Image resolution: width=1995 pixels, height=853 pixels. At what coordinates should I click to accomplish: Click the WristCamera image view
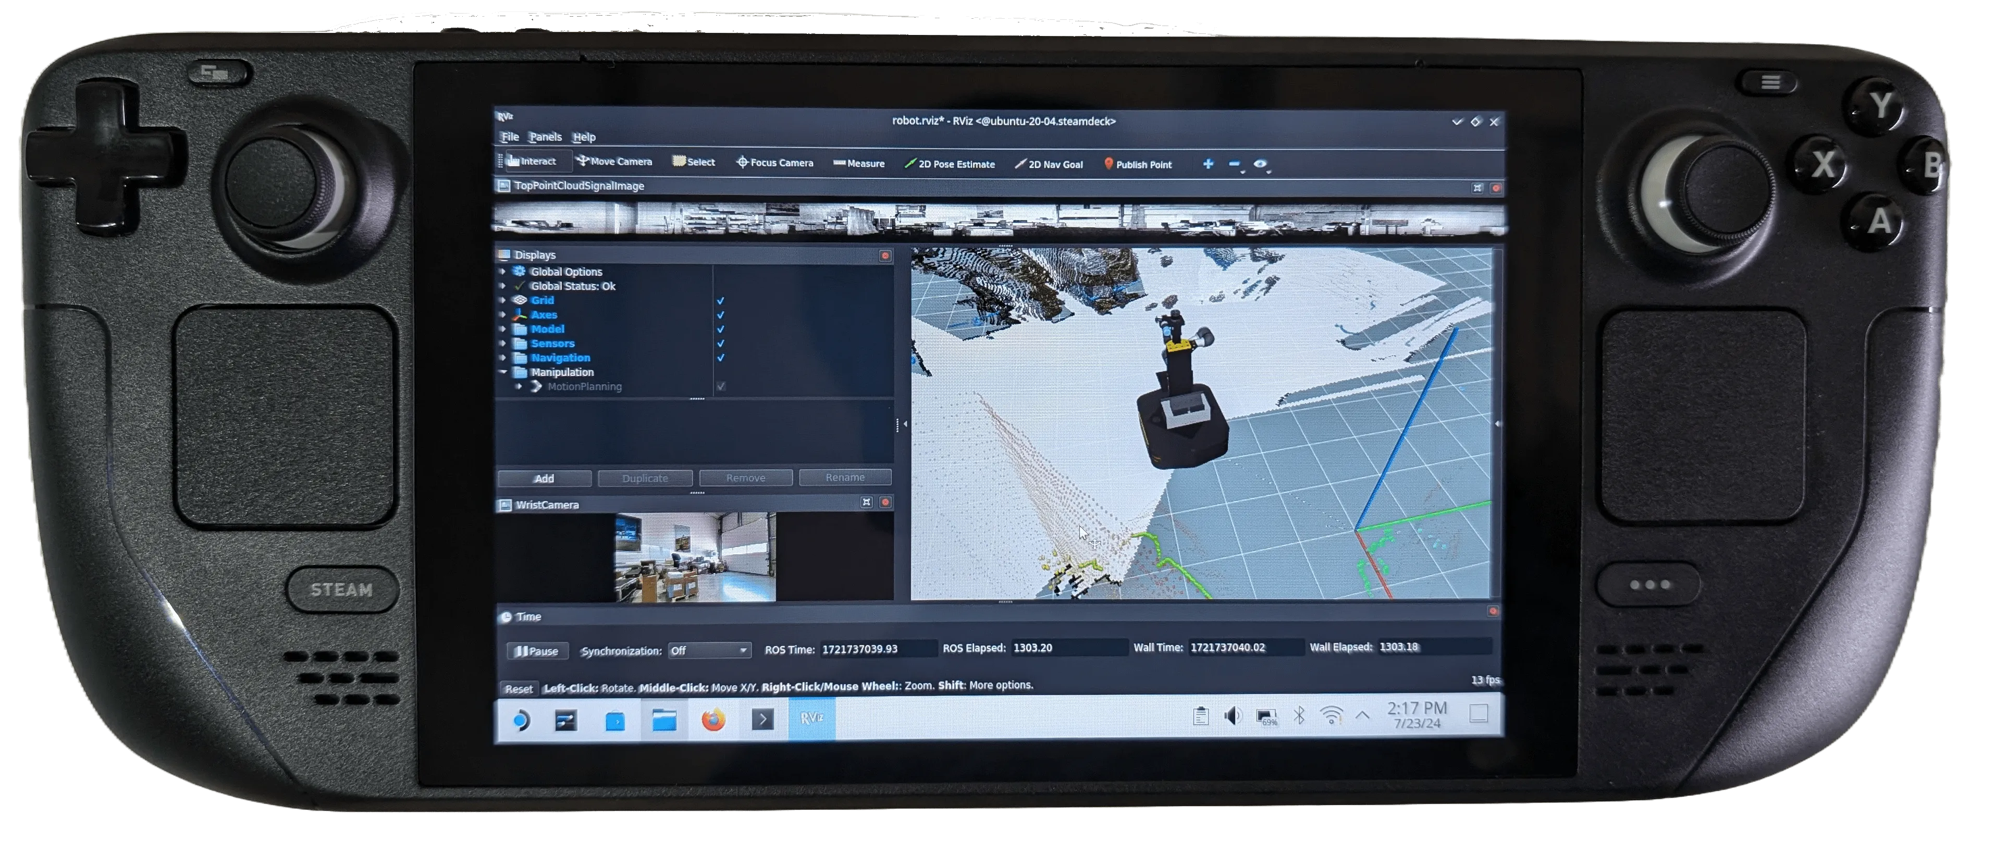(695, 557)
